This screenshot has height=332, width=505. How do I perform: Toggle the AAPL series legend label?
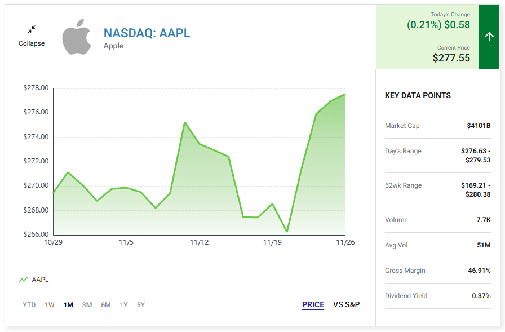[x=40, y=280]
